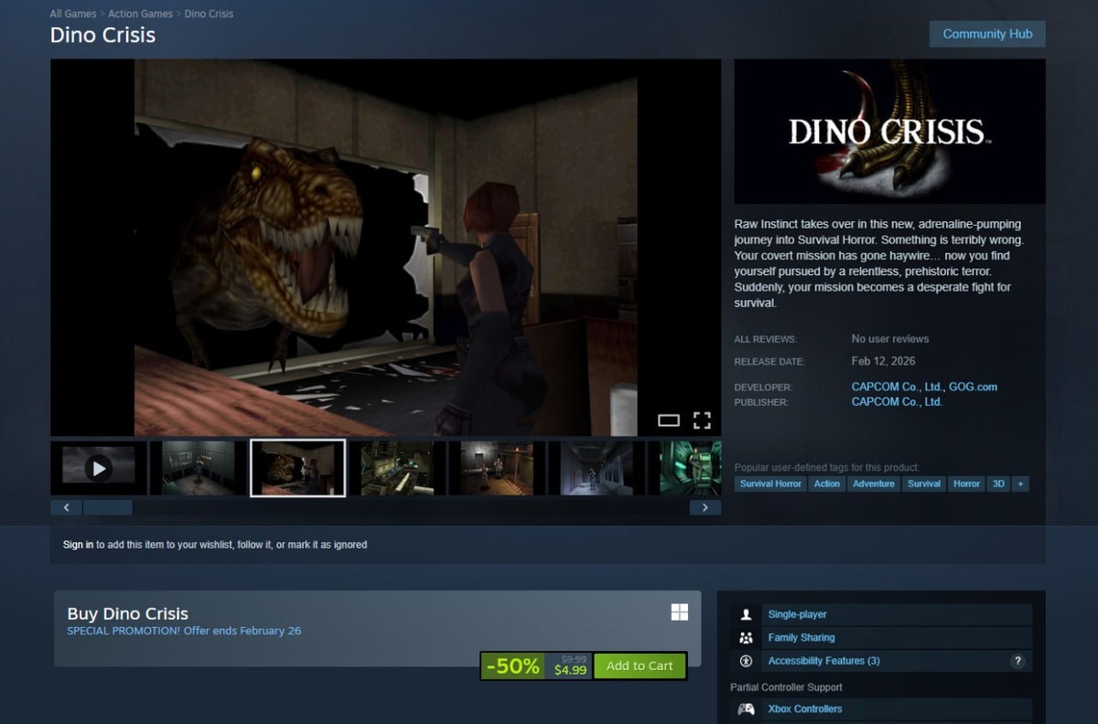Play the trailer video thumbnail
This screenshot has height=724, width=1098.
pyautogui.click(x=99, y=468)
